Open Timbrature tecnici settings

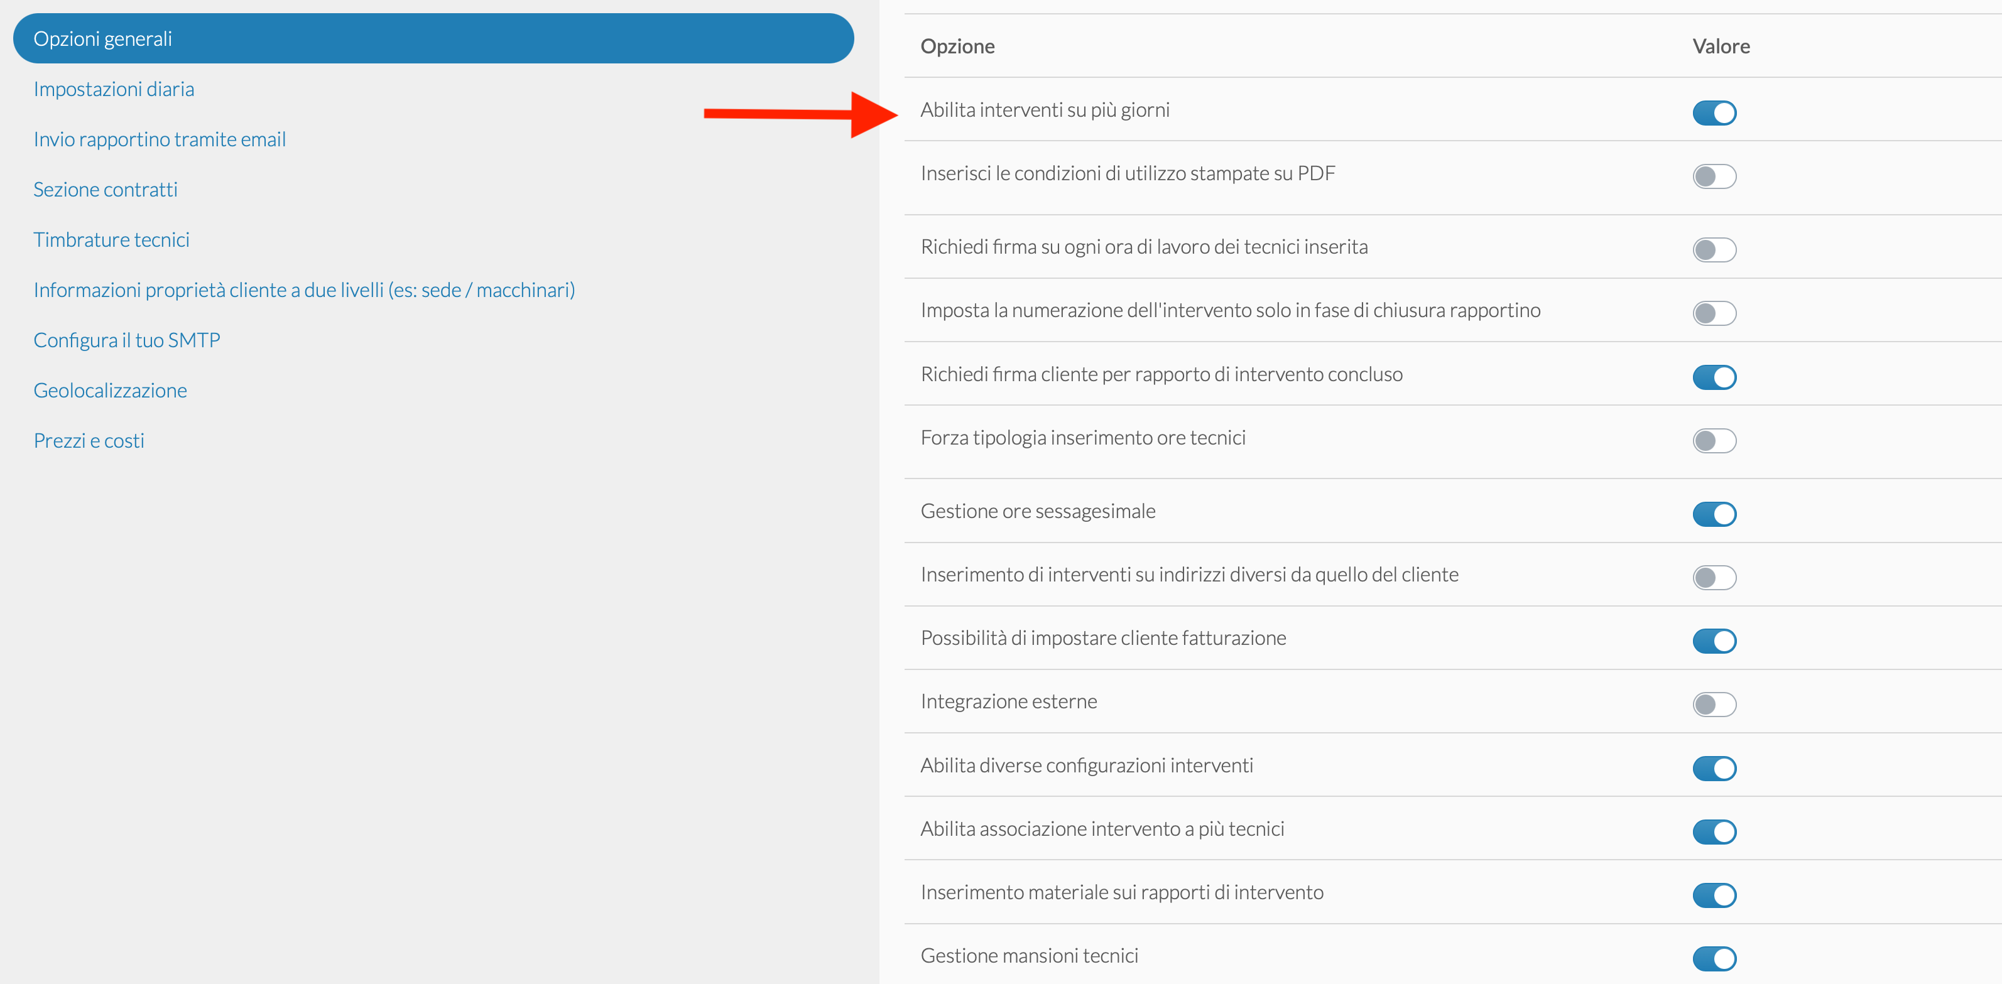tap(111, 240)
